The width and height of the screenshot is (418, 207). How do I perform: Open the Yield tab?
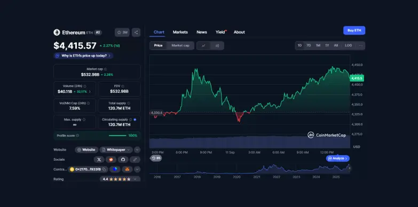coord(220,32)
